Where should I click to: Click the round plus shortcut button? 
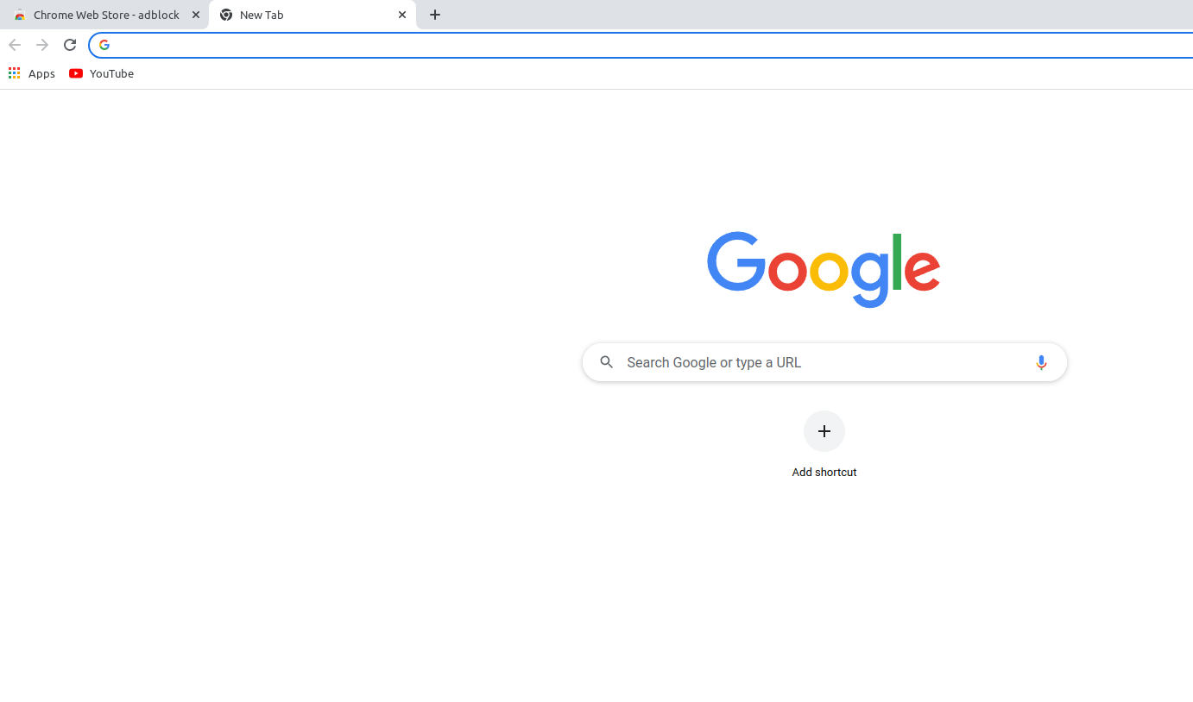(x=824, y=431)
